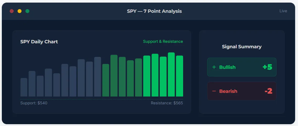Select the first gray chart bar

tap(24, 87)
